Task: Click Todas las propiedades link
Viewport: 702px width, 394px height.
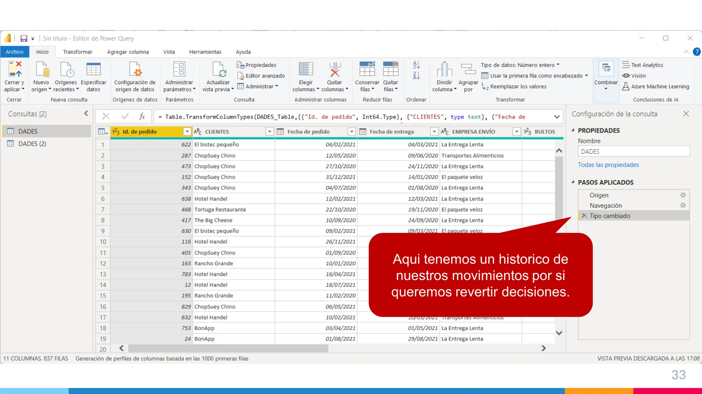Action: pos(608,165)
